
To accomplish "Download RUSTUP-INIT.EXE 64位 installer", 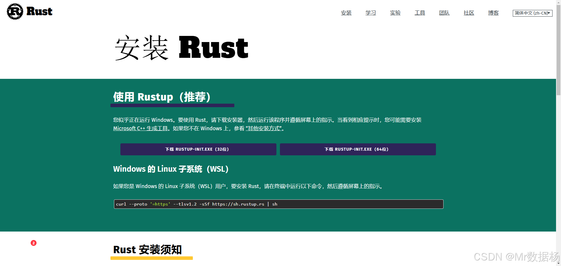I will point(357,149).
